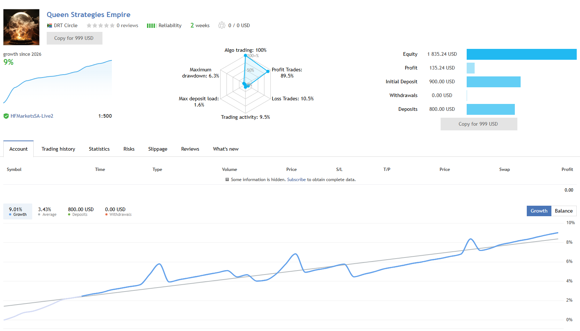The height and width of the screenshot is (331, 580).
Task: Switch to the Statistics tab
Action: click(99, 149)
